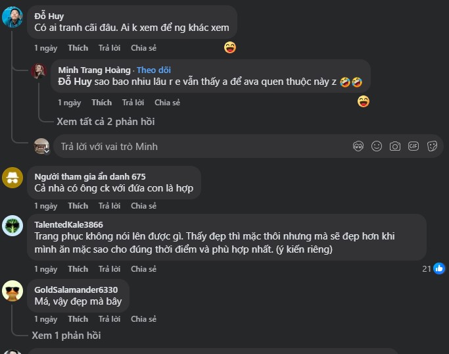The height and width of the screenshot is (354, 449).
Task: View laughing reaction on Minh Trang Hoàng's reply
Action: (x=364, y=101)
